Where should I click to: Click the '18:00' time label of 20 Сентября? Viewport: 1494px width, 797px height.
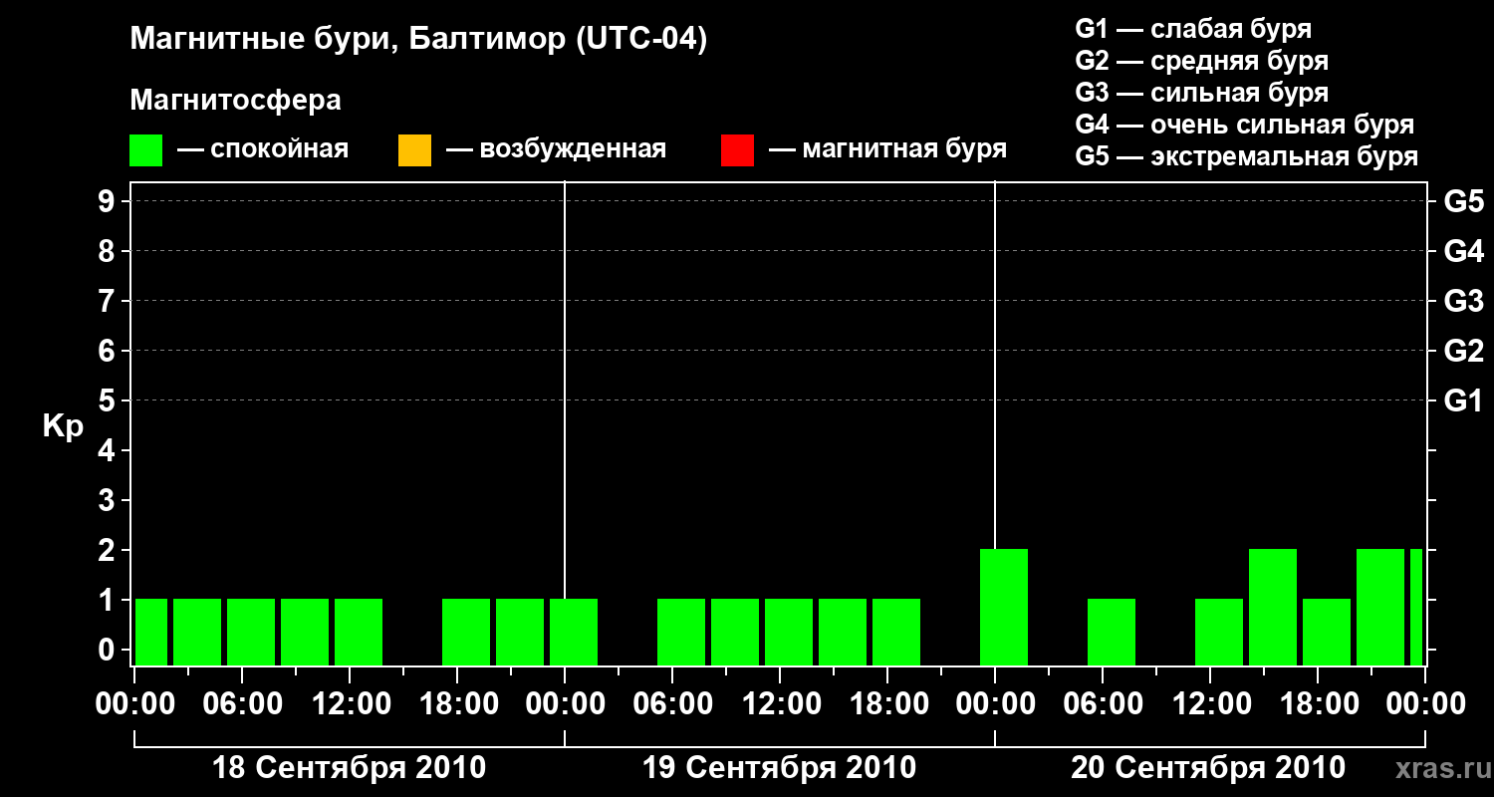(1318, 704)
